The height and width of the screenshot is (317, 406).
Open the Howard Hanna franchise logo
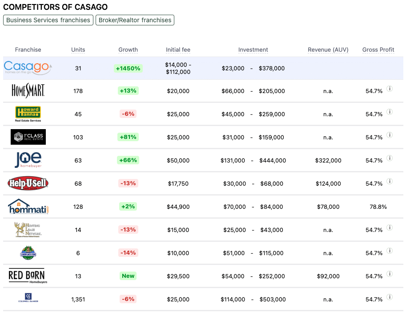28,114
